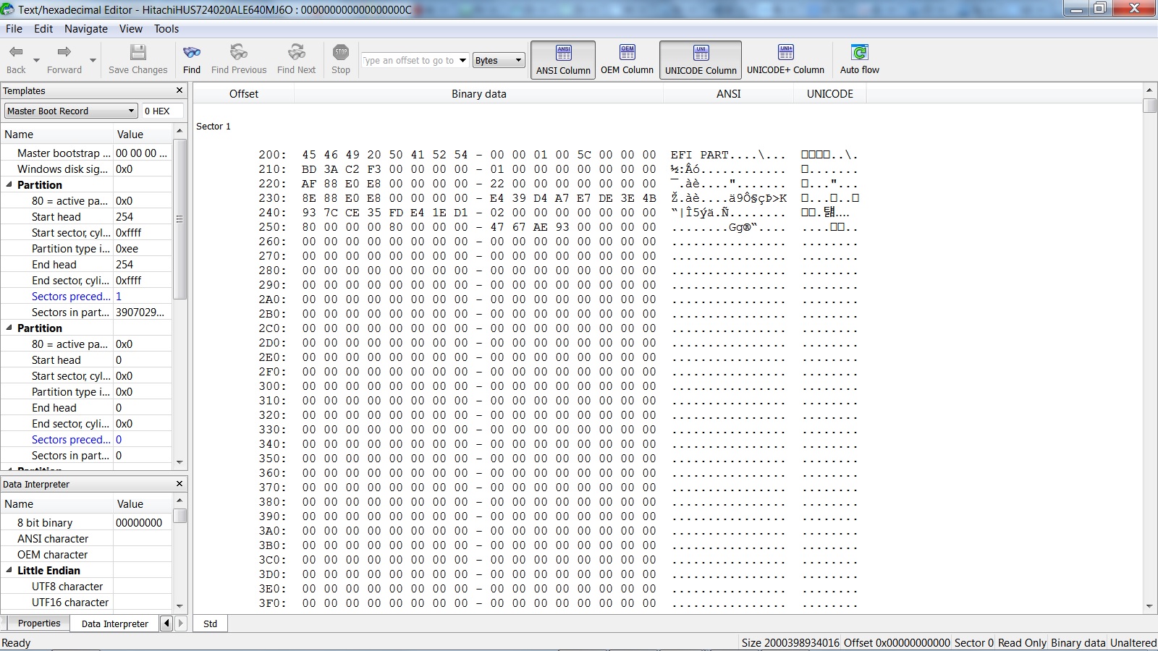Click the Stop sign icon
This screenshot has width=1158, height=651.
tap(341, 52)
